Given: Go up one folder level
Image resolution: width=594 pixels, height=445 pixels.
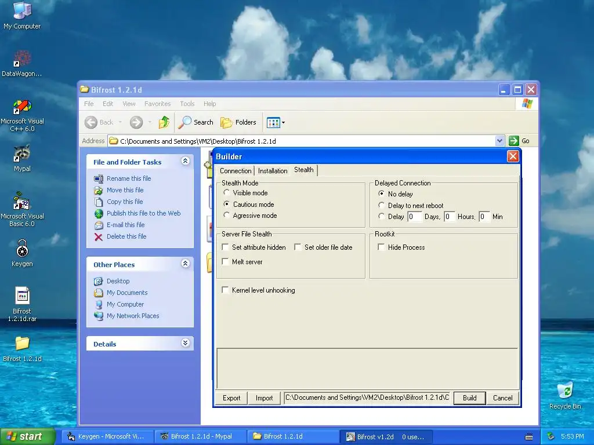Looking at the screenshot, I should pyautogui.click(x=164, y=122).
